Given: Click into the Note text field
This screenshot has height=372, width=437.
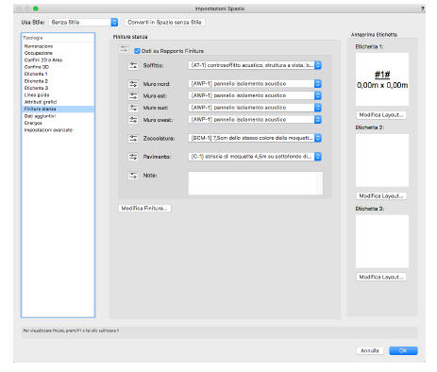Looking at the screenshot, I should [256, 183].
